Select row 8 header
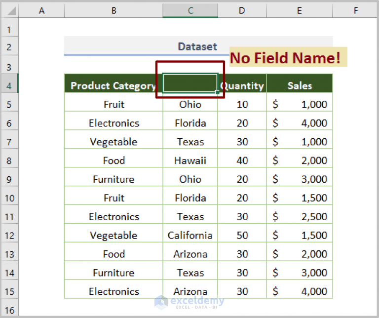The width and height of the screenshot is (379, 318). coord(10,158)
